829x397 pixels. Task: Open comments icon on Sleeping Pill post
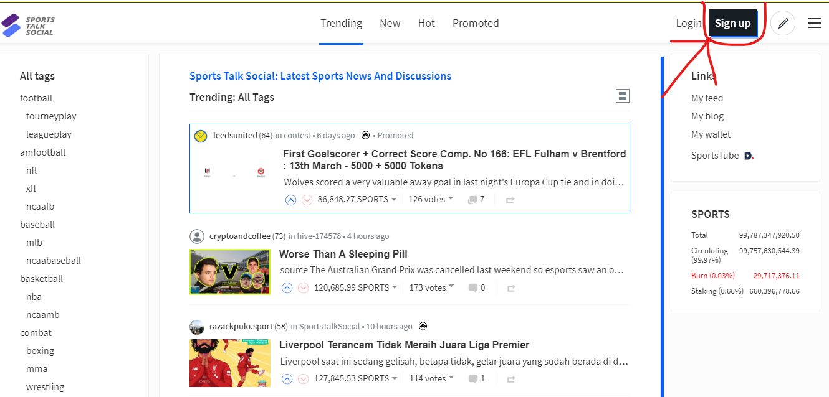(x=473, y=288)
